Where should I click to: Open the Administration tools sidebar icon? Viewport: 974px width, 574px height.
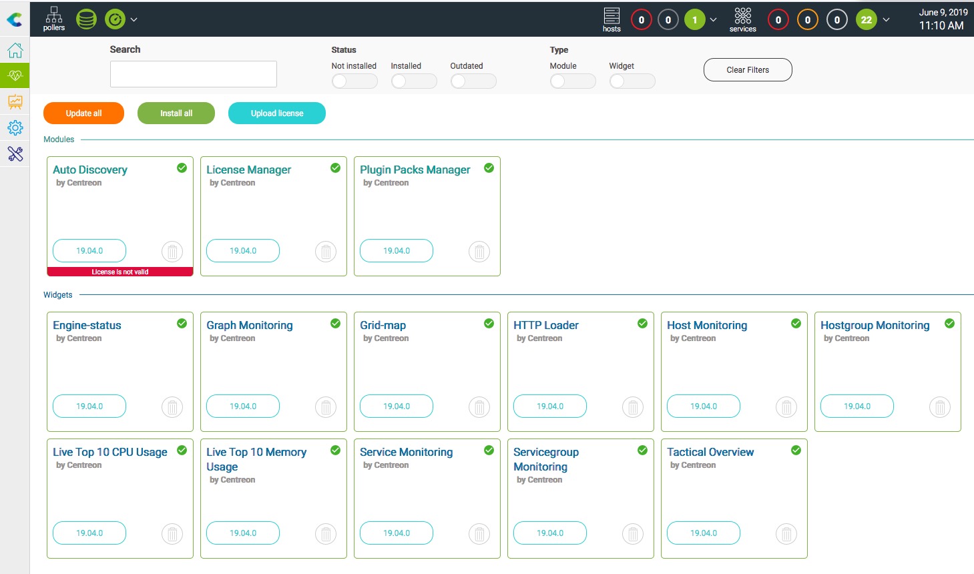[x=15, y=154]
